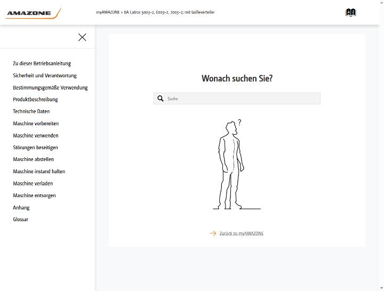384x291 pixels.
Task: Close the navigation sidebar with the X
Action: 82,37
